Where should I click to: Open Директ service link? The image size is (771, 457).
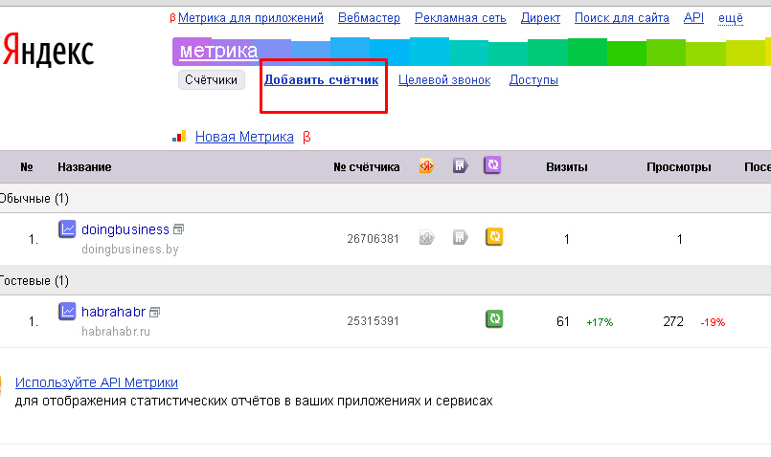[x=540, y=18]
